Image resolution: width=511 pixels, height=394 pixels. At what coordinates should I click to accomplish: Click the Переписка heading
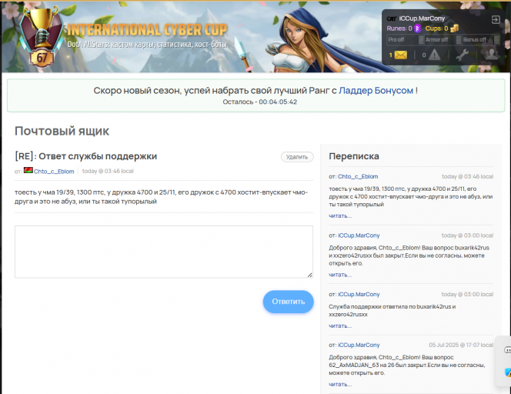pyautogui.click(x=354, y=156)
